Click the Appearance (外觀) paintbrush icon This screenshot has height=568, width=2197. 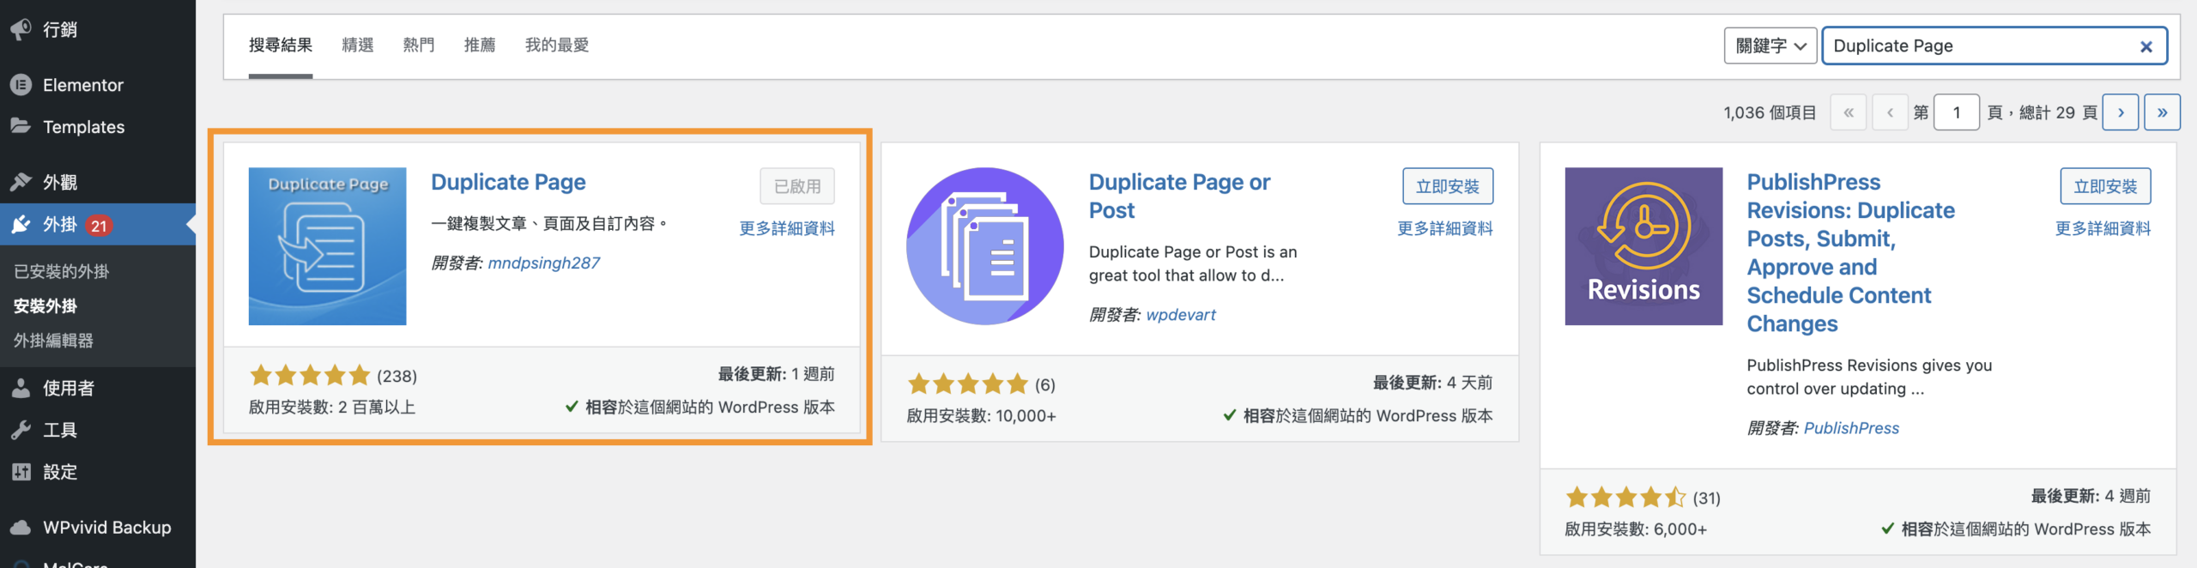[21, 182]
